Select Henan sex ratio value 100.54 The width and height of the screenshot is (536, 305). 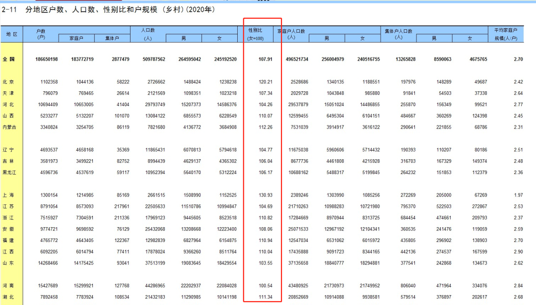pyautogui.click(x=265, y=286)
